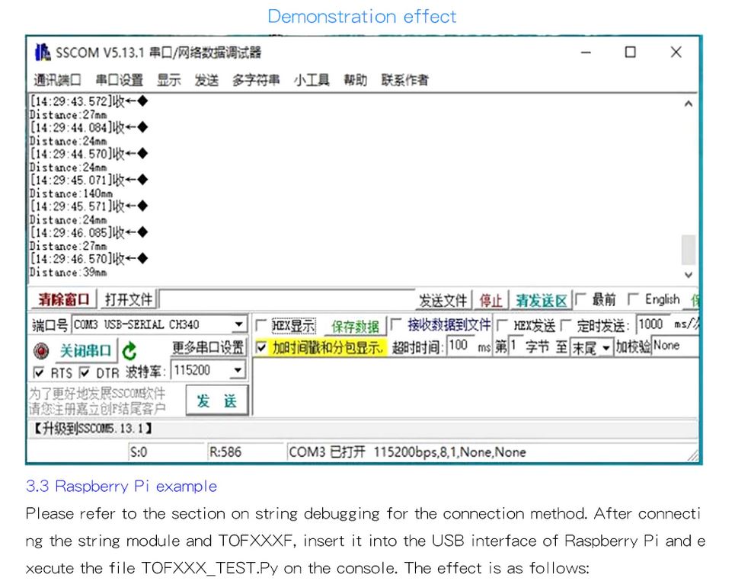Click the timestamp [14:29:43.572] log line

click(89, 101)
